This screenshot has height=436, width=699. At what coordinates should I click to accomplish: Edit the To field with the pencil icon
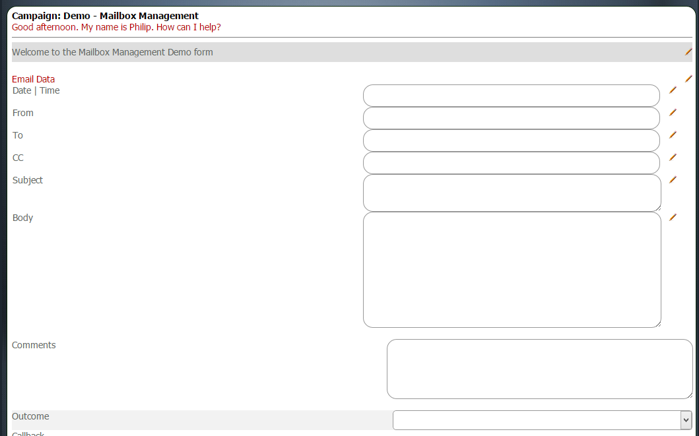click(673, 135)
